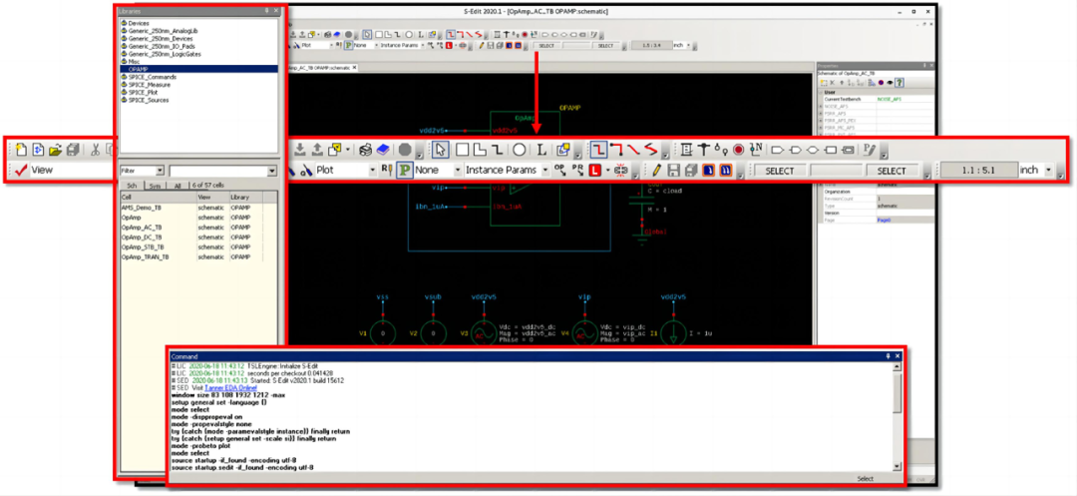The width and height of the screenshot is (1077, 496).
Task: Choose the Path drawing tool
Action: point(498,149)
